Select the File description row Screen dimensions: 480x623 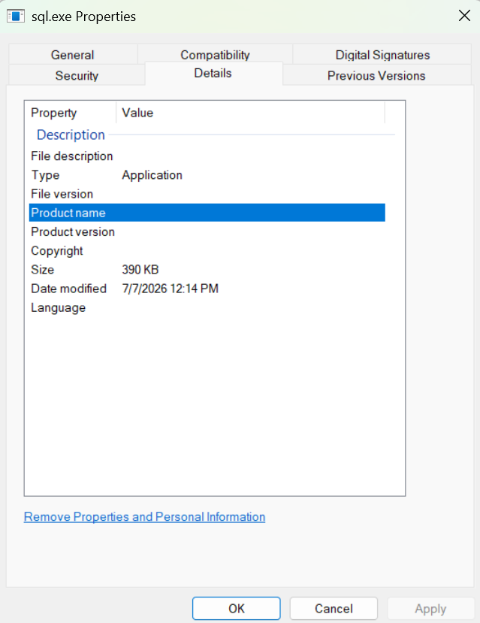[207, 156]
